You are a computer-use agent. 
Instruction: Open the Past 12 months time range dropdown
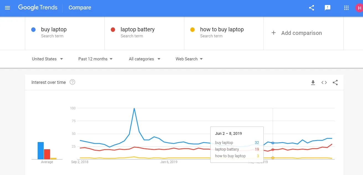click(95, 59)
